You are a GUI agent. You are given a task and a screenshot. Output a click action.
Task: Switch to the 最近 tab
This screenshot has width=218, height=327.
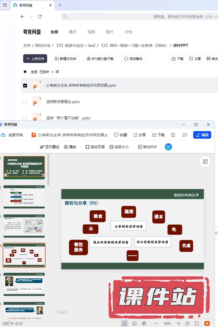[73, 32]
